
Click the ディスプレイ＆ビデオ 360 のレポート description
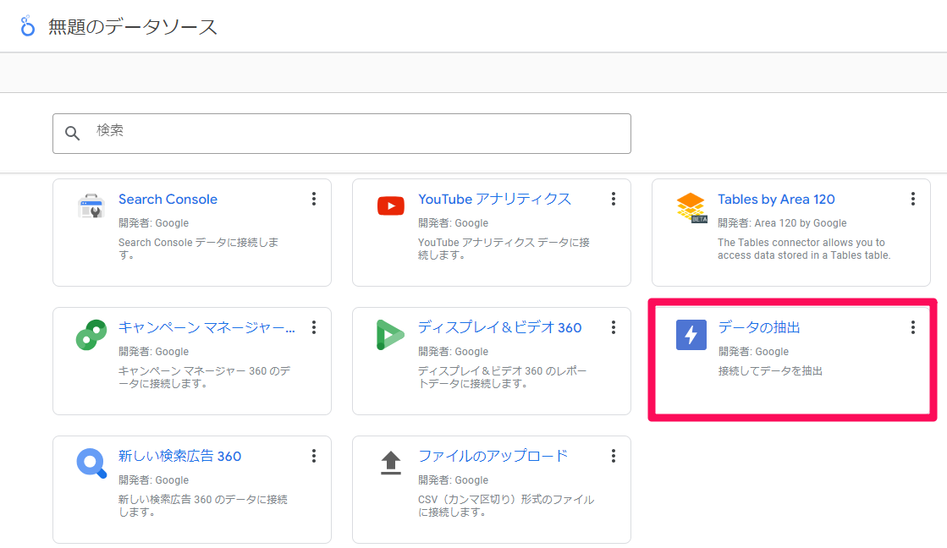tap(503, 377)
